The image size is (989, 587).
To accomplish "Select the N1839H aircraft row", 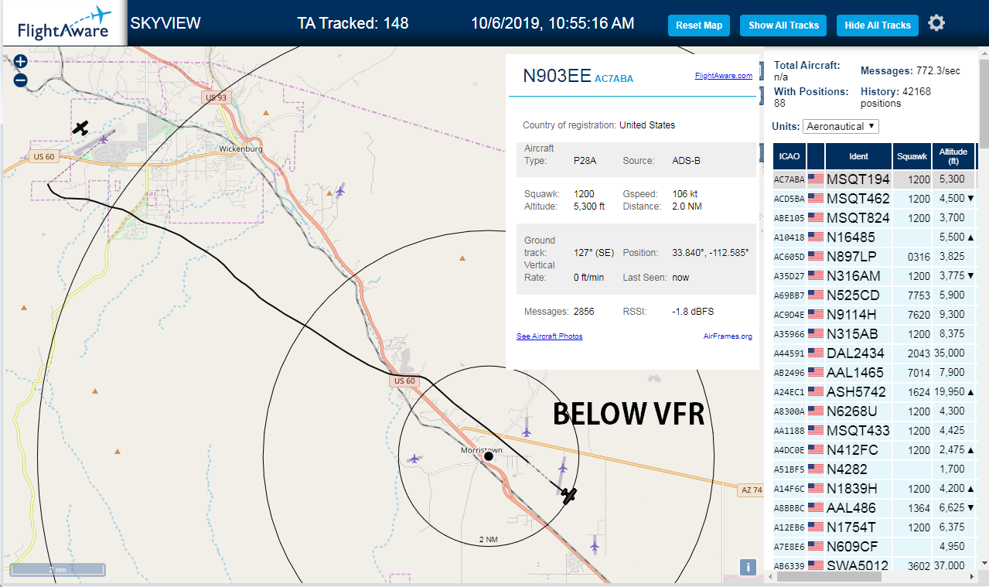I will click(x=875, y=489).
